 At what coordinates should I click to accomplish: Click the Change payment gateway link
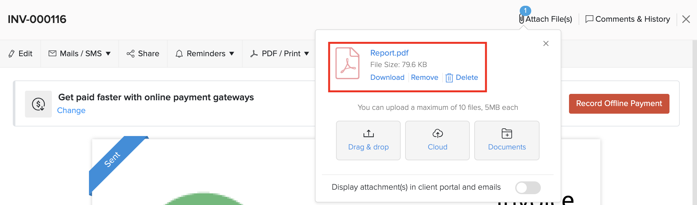[x=71, y=110]
